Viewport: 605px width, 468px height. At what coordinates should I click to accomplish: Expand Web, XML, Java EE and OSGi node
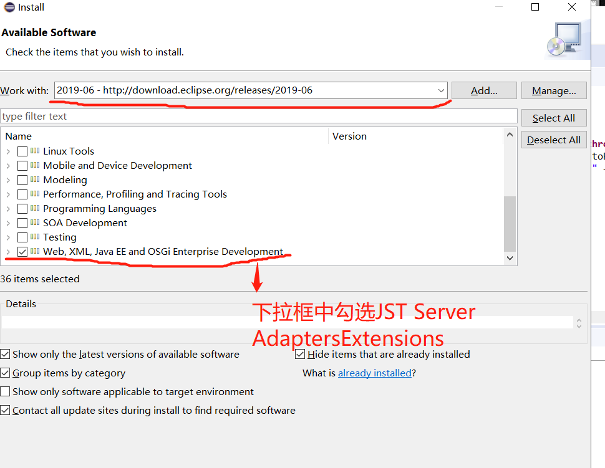tap(8, 252)
